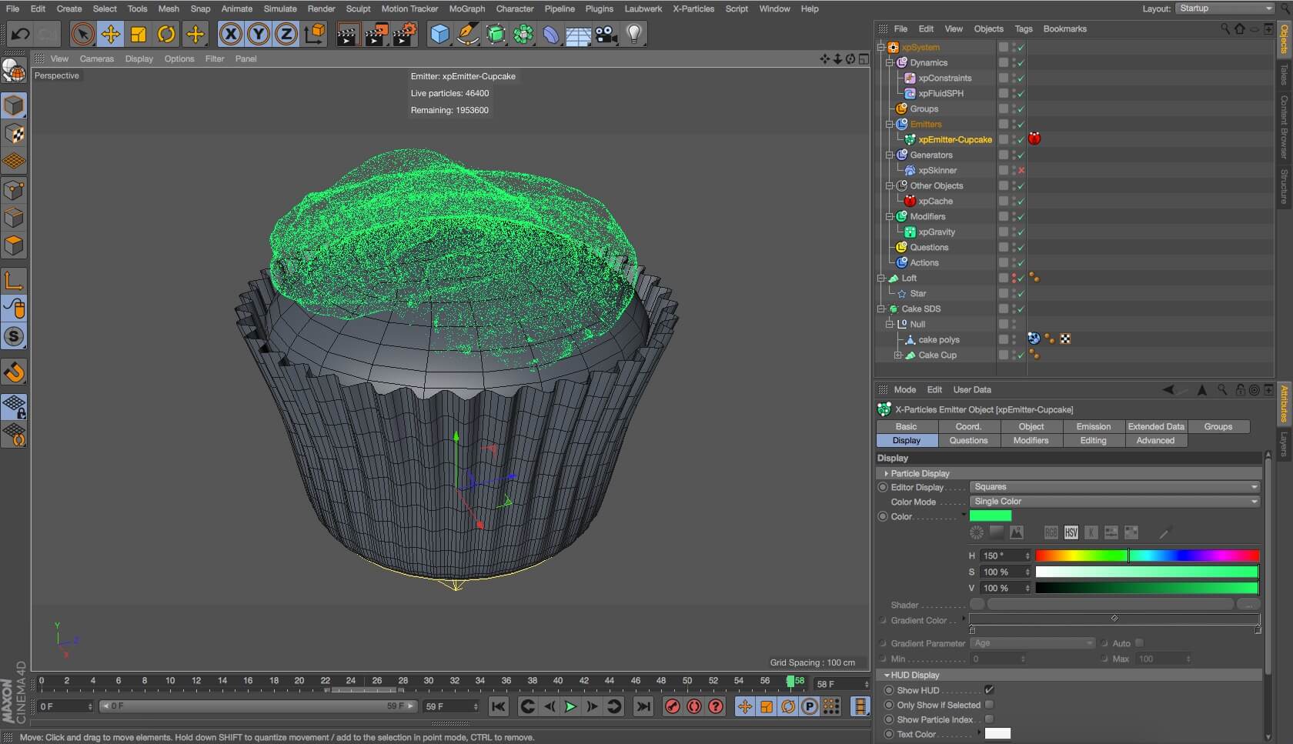Select the Rotate tool in toolbar
The height and width of the screenshot is (744, 1293).
tap(166, 34)
